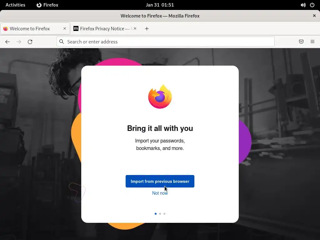Screen dimensions: 320x240
Task: Select the first onboarding step dot
Action: [156, 214]
